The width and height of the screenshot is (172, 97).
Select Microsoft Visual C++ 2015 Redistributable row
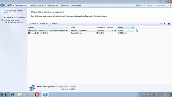[81, 30]
